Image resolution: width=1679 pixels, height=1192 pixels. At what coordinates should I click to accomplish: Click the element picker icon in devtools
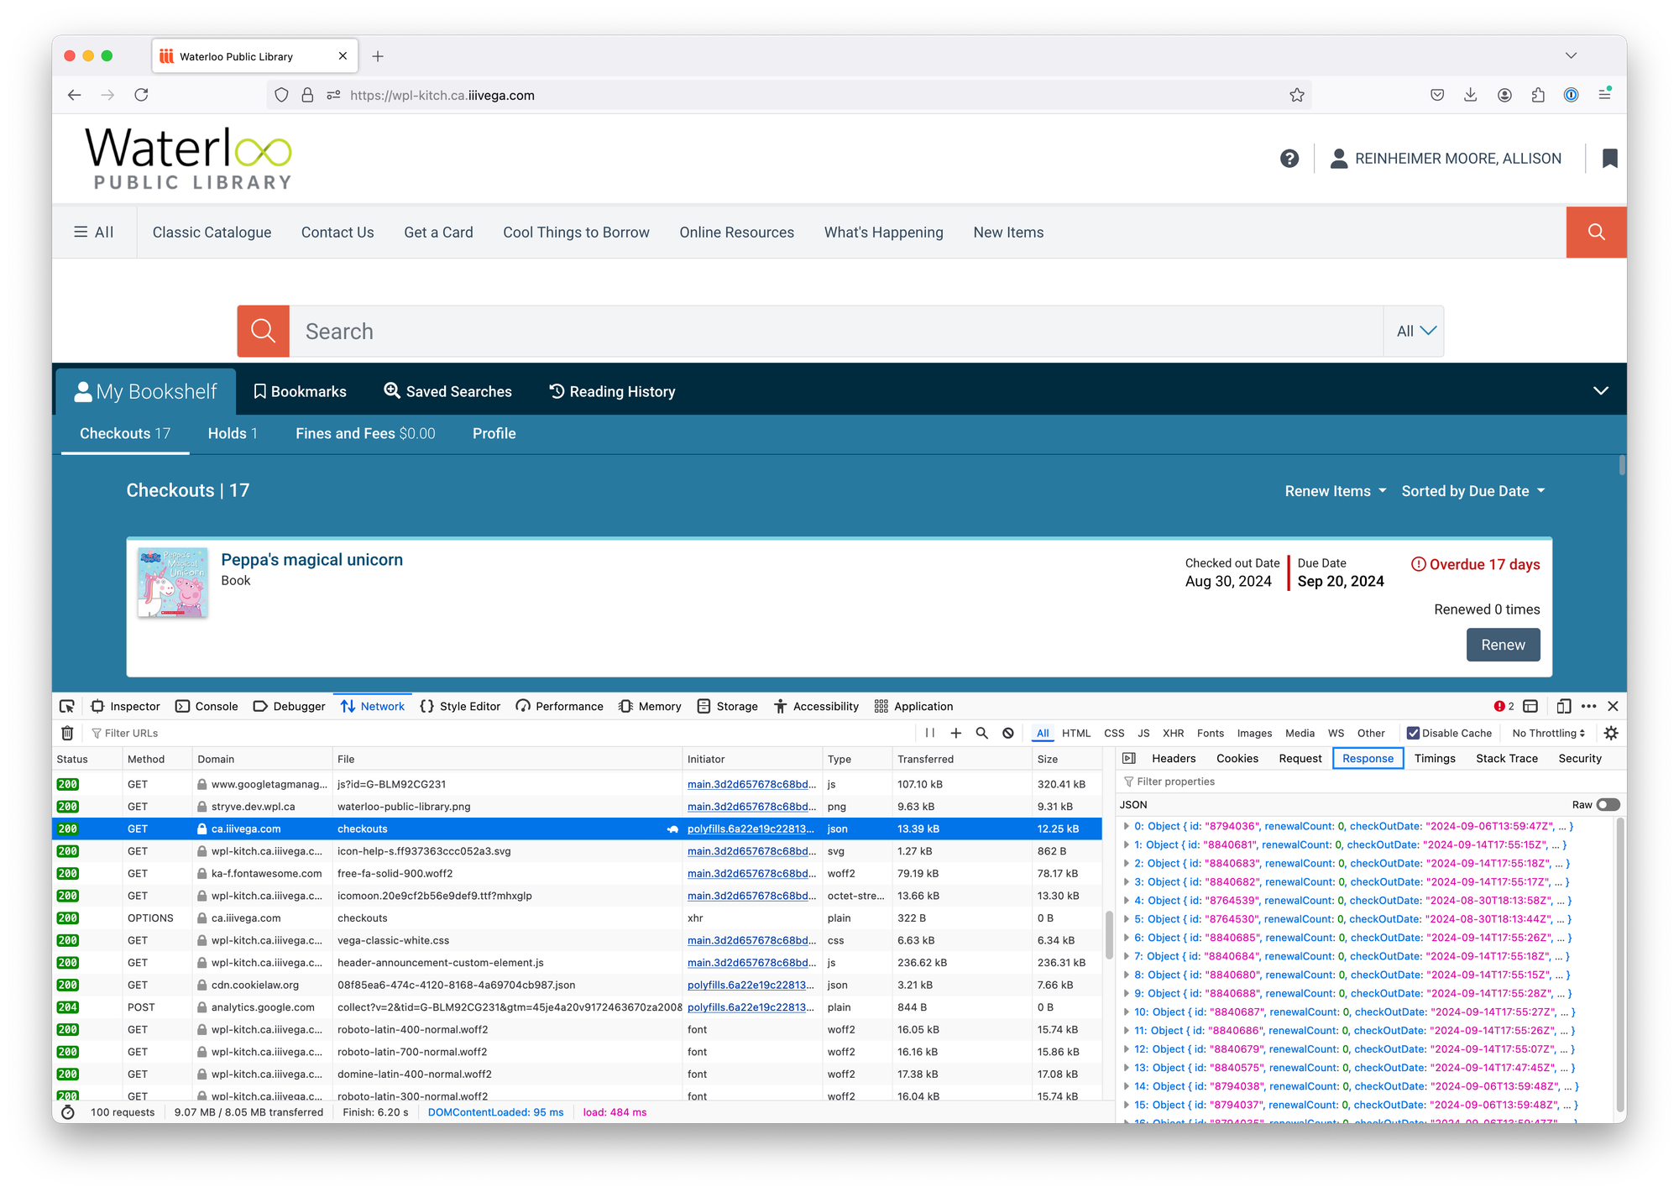(67, 706)
